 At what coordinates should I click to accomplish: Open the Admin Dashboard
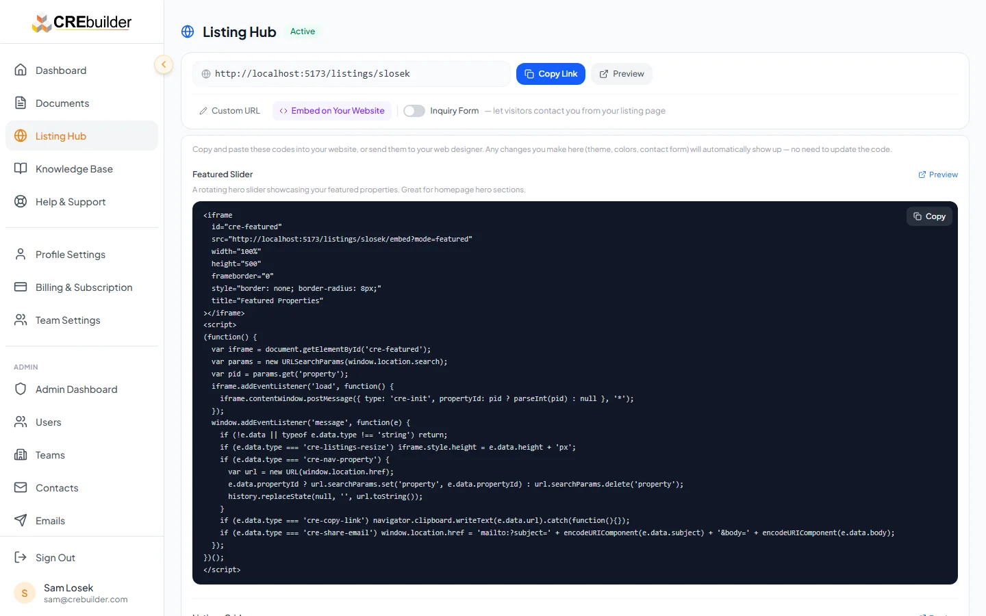76,389
